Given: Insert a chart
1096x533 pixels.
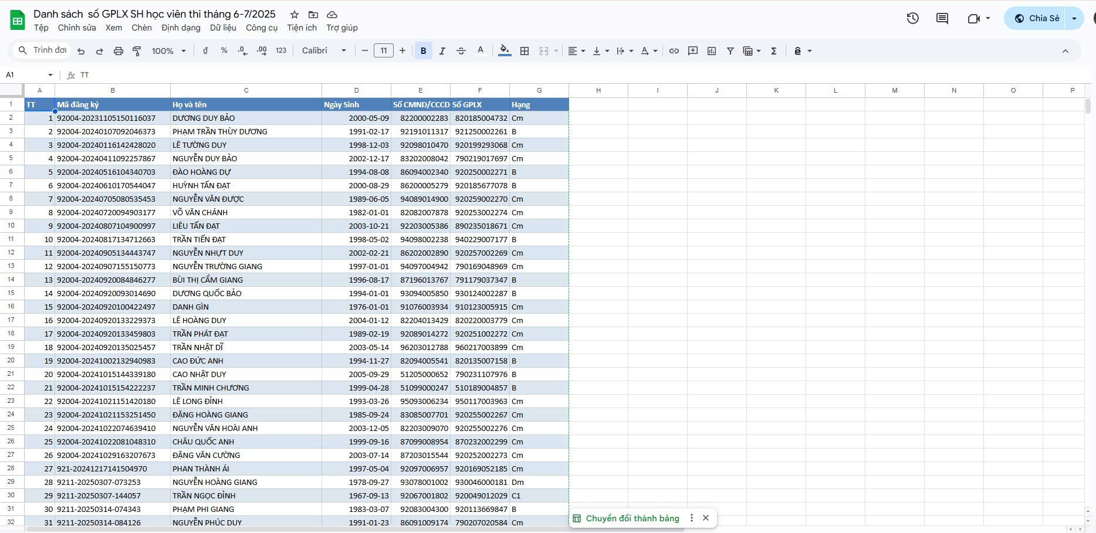Looking at the screenshot, I should click(x=712, y=51).
